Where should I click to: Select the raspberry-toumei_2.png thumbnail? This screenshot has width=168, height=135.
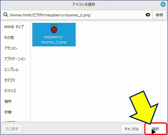tap(54, 34)
